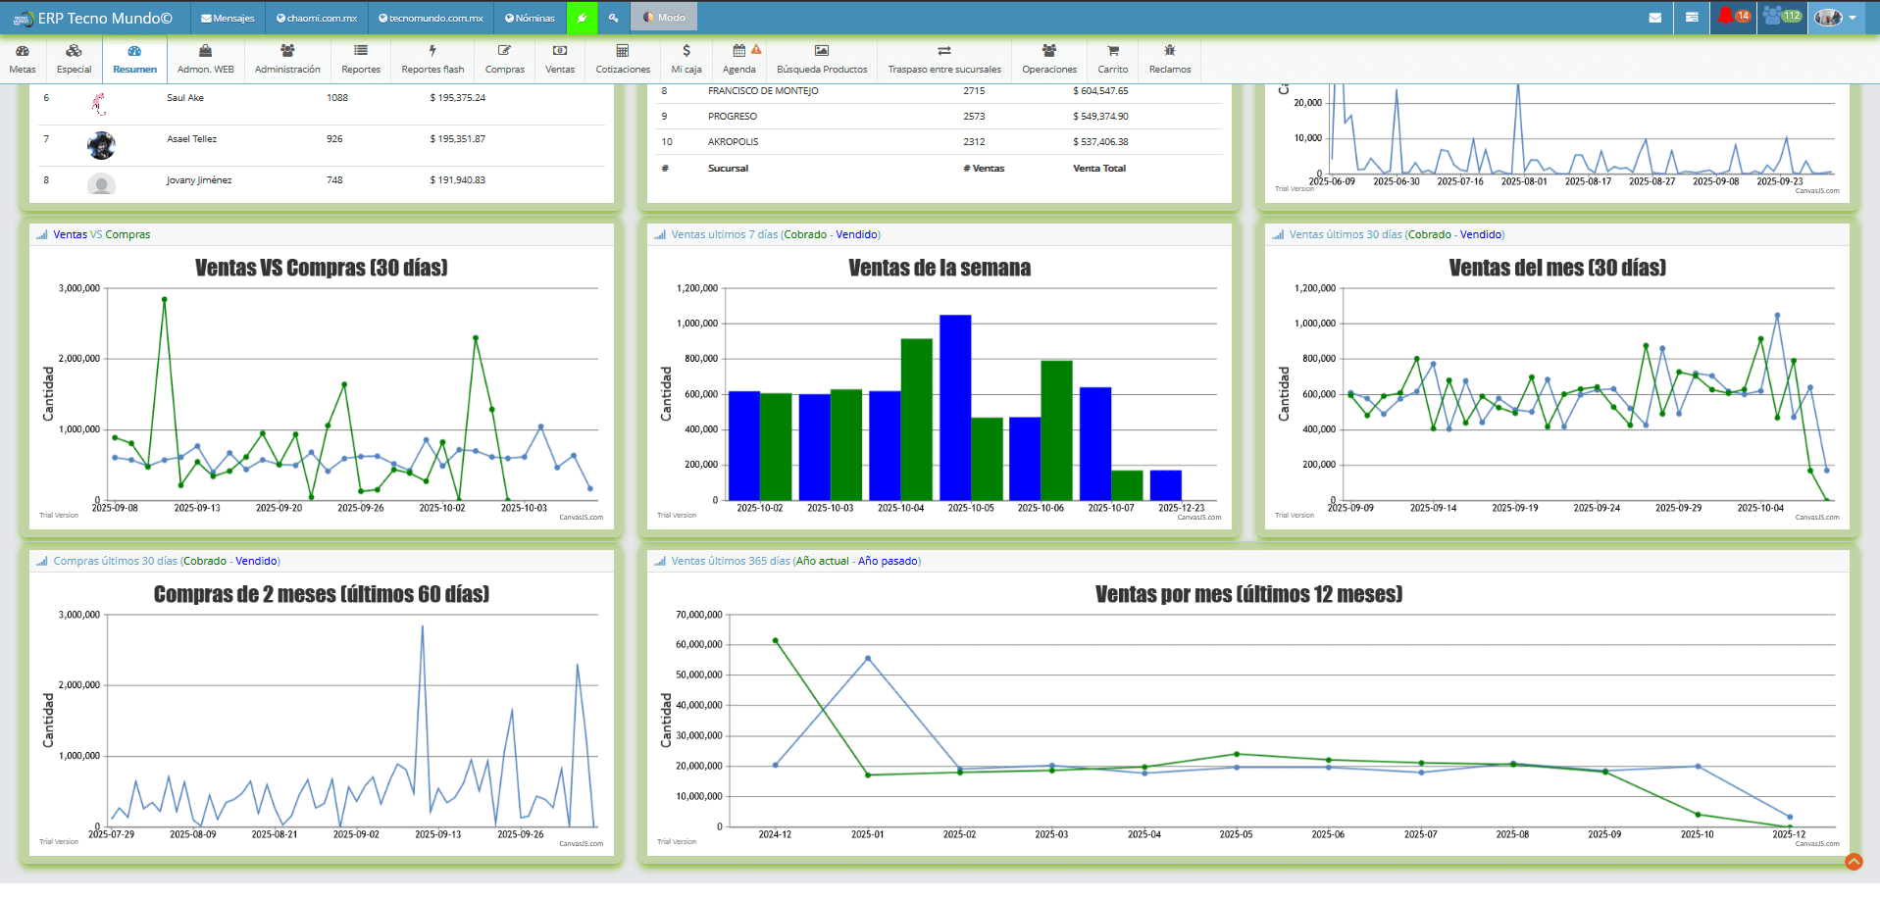Click the key icon in top bar
Viewport: 1880px width, 900px height.
(613, 18)
